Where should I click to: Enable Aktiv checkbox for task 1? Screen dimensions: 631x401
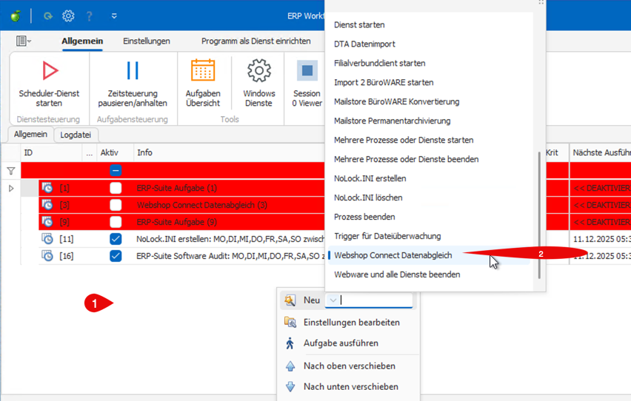tap(116, 188)
